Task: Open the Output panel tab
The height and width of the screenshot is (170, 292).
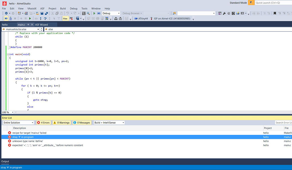Action: point(5,161)
